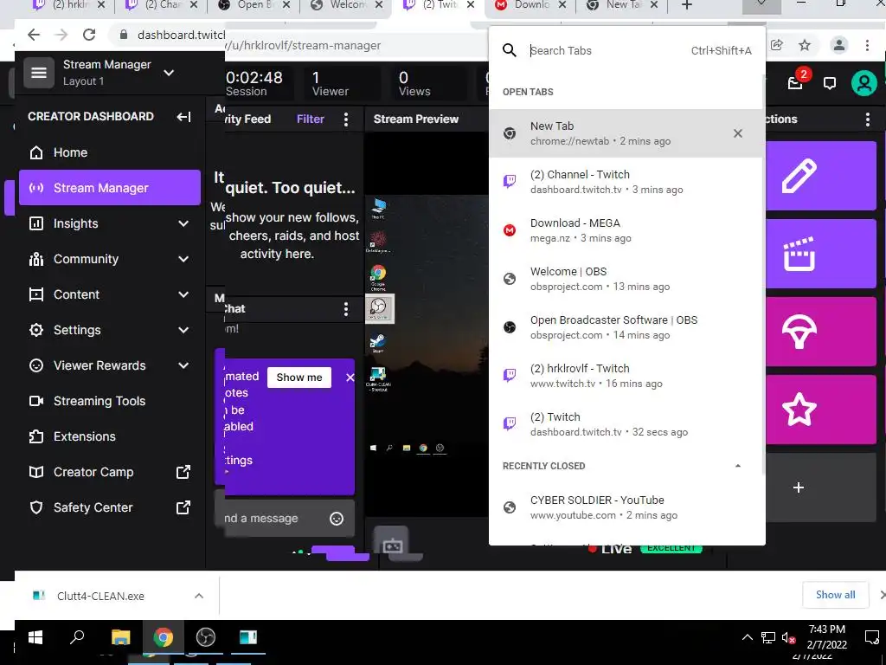Switch to (2) Channel - Twitch tab entry
Image resolution: width=886 pixels, height=665 pixels.
[x=626, y=182]
